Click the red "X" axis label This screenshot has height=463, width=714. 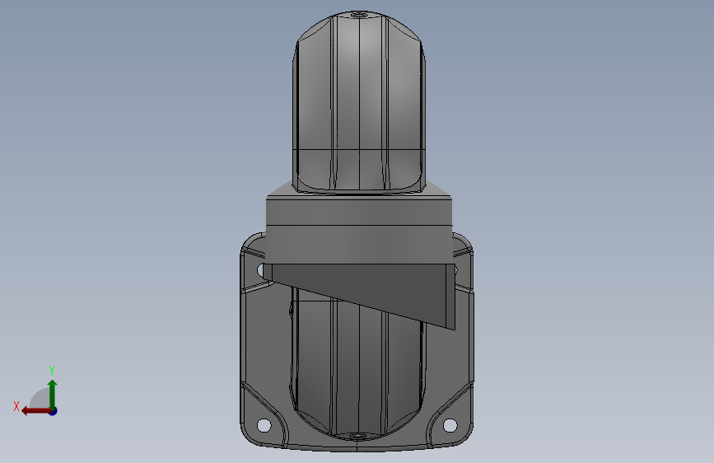(x=16, y=406)
